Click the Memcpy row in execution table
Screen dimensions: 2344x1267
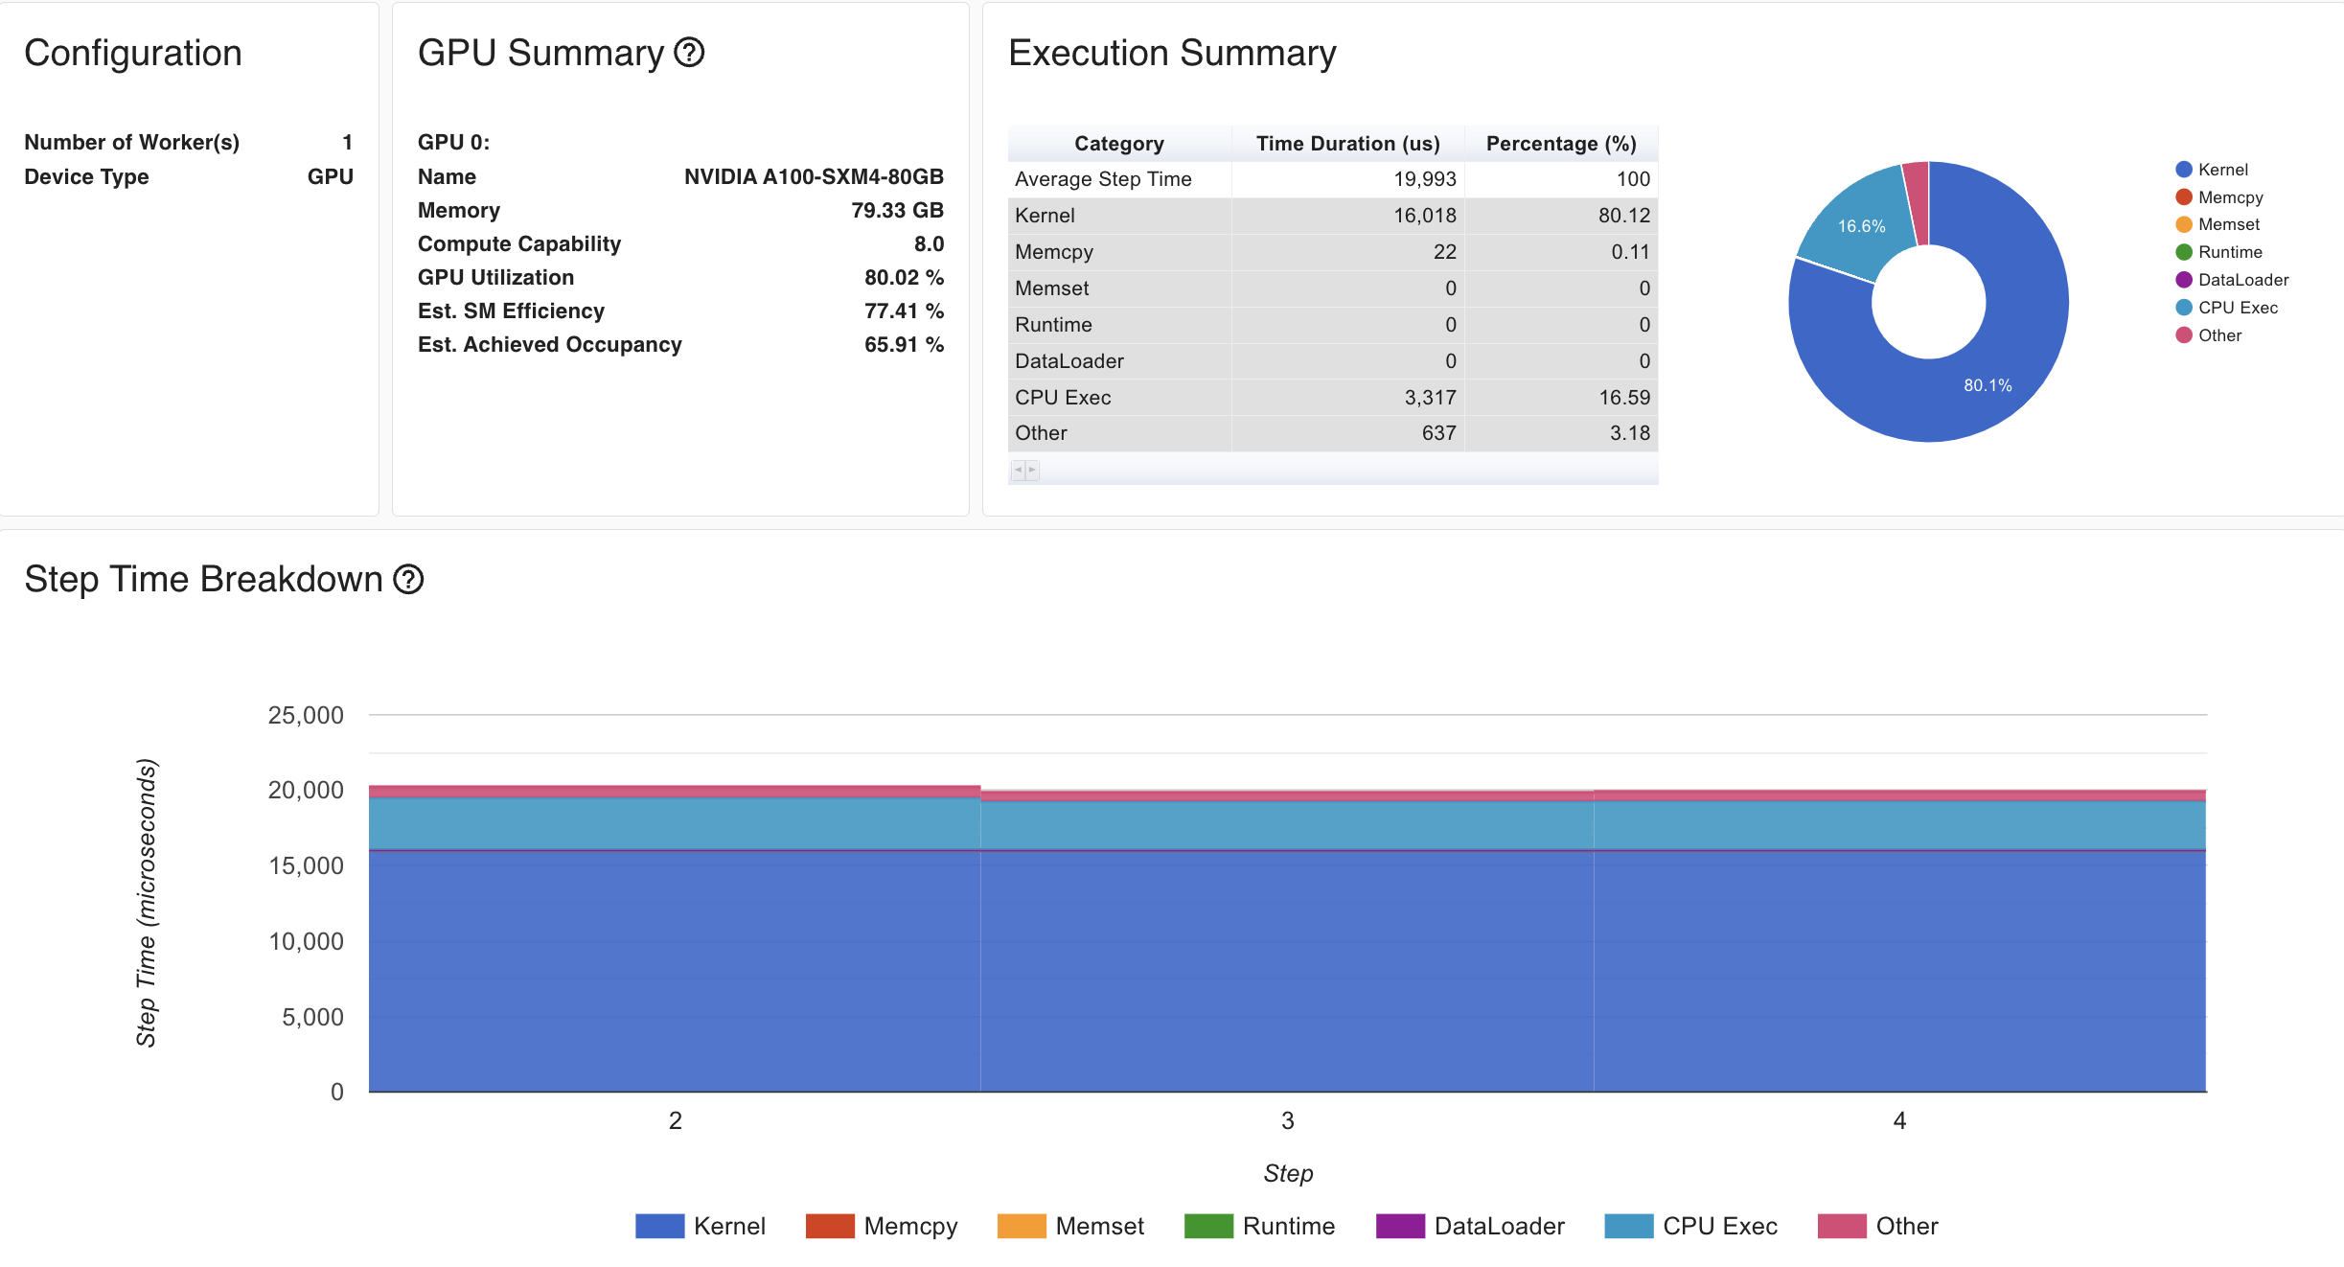coord(1333,252)
